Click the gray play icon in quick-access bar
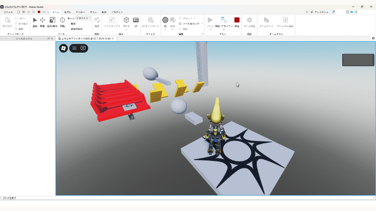The width and height of the screenshot is (376, 211). point(34,12)
